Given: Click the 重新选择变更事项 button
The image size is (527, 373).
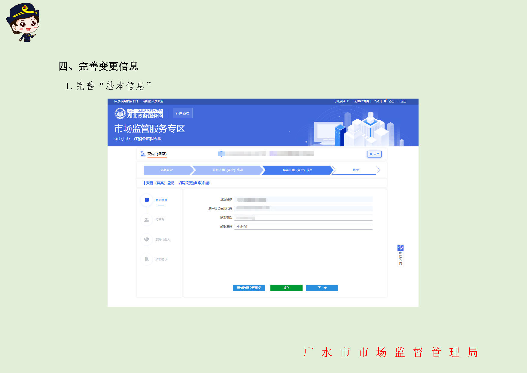Looking at the screenshot, I should click(249, 288).
